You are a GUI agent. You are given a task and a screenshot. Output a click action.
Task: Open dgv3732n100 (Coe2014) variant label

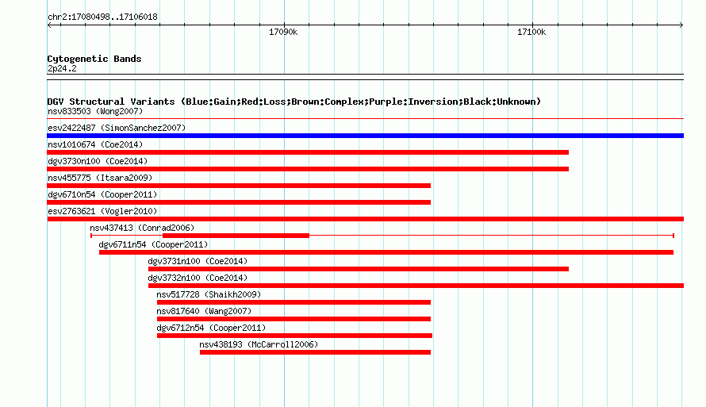pyautogui.click(x=198, y=278)
